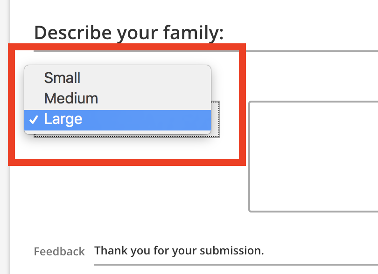
Task: Click the "Thank you for your submission." text
Action: 179,251
